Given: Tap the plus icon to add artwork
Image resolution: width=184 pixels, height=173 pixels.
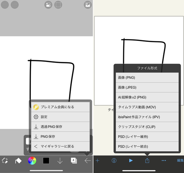Looking at the screenshot, I should pyautogui.click(x=98, y=160).
